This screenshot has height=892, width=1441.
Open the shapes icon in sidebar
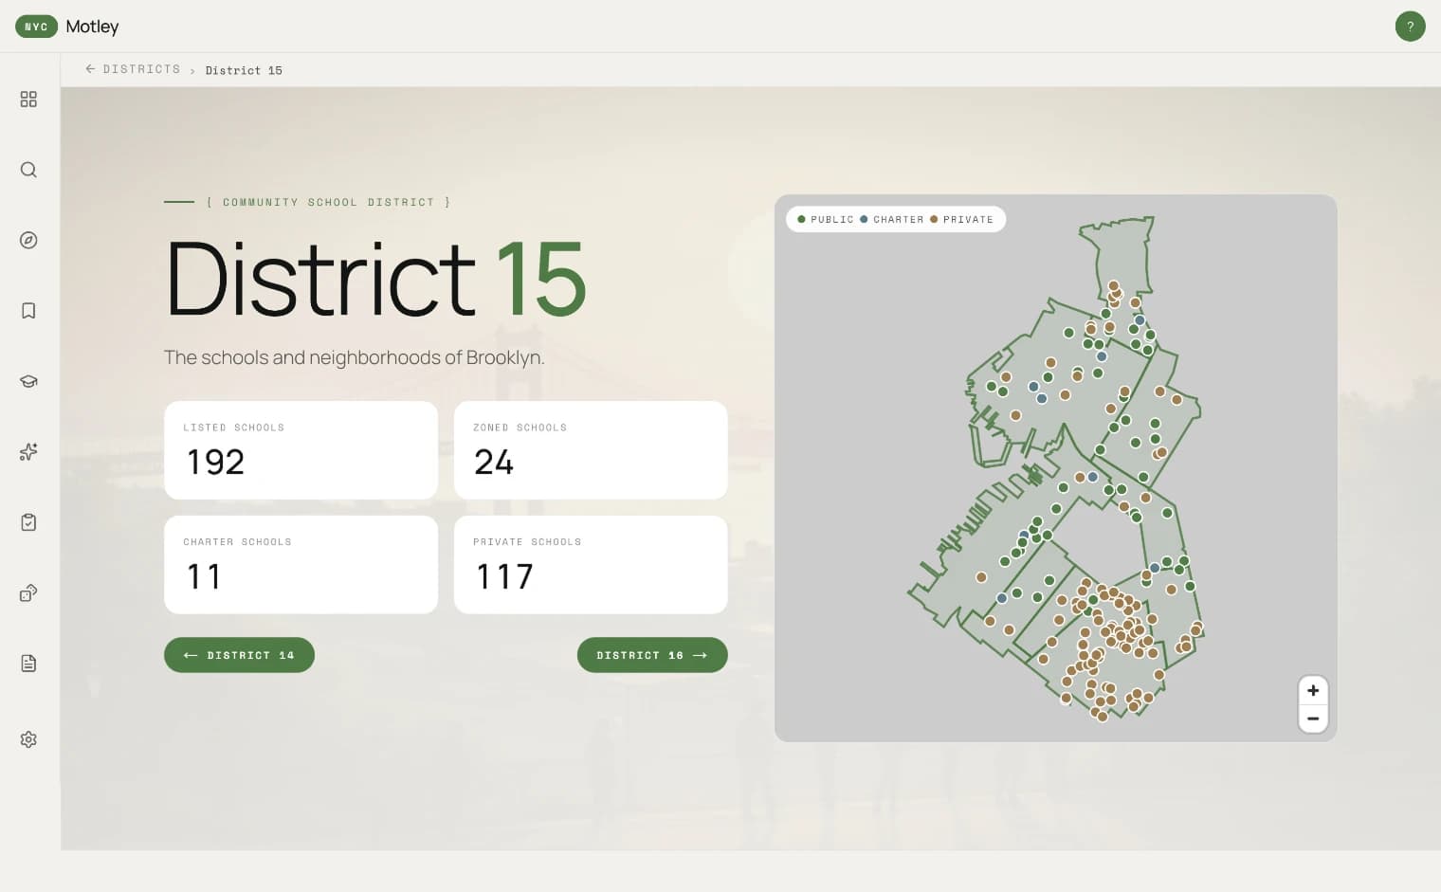(x=28, y=592)
